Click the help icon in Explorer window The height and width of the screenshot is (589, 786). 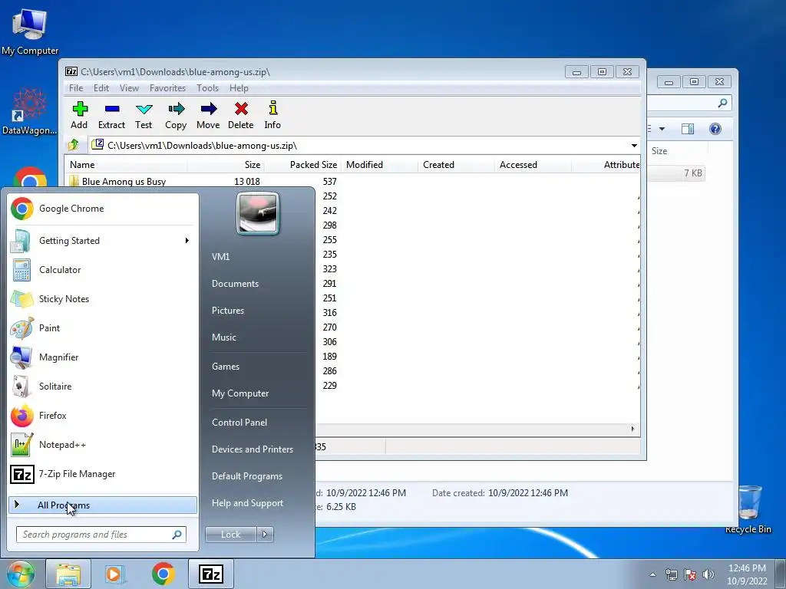715,129
